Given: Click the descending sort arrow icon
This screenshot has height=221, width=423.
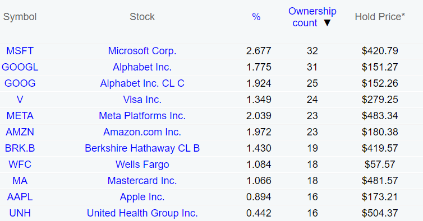Looking at the screenshot, I should click(327, 23).
